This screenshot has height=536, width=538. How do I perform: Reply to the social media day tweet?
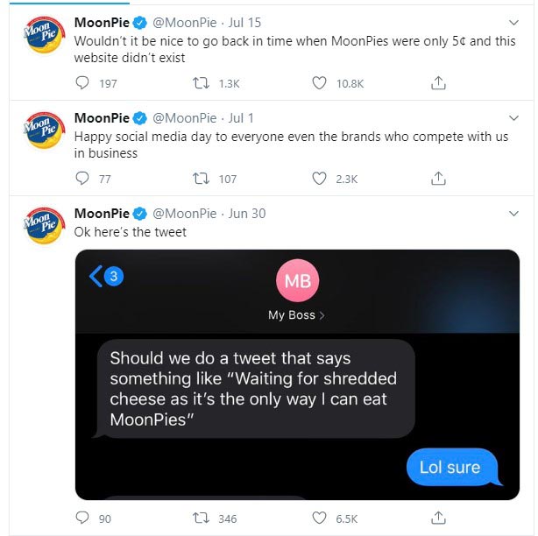pyautogui.click(x=83, y=179)
